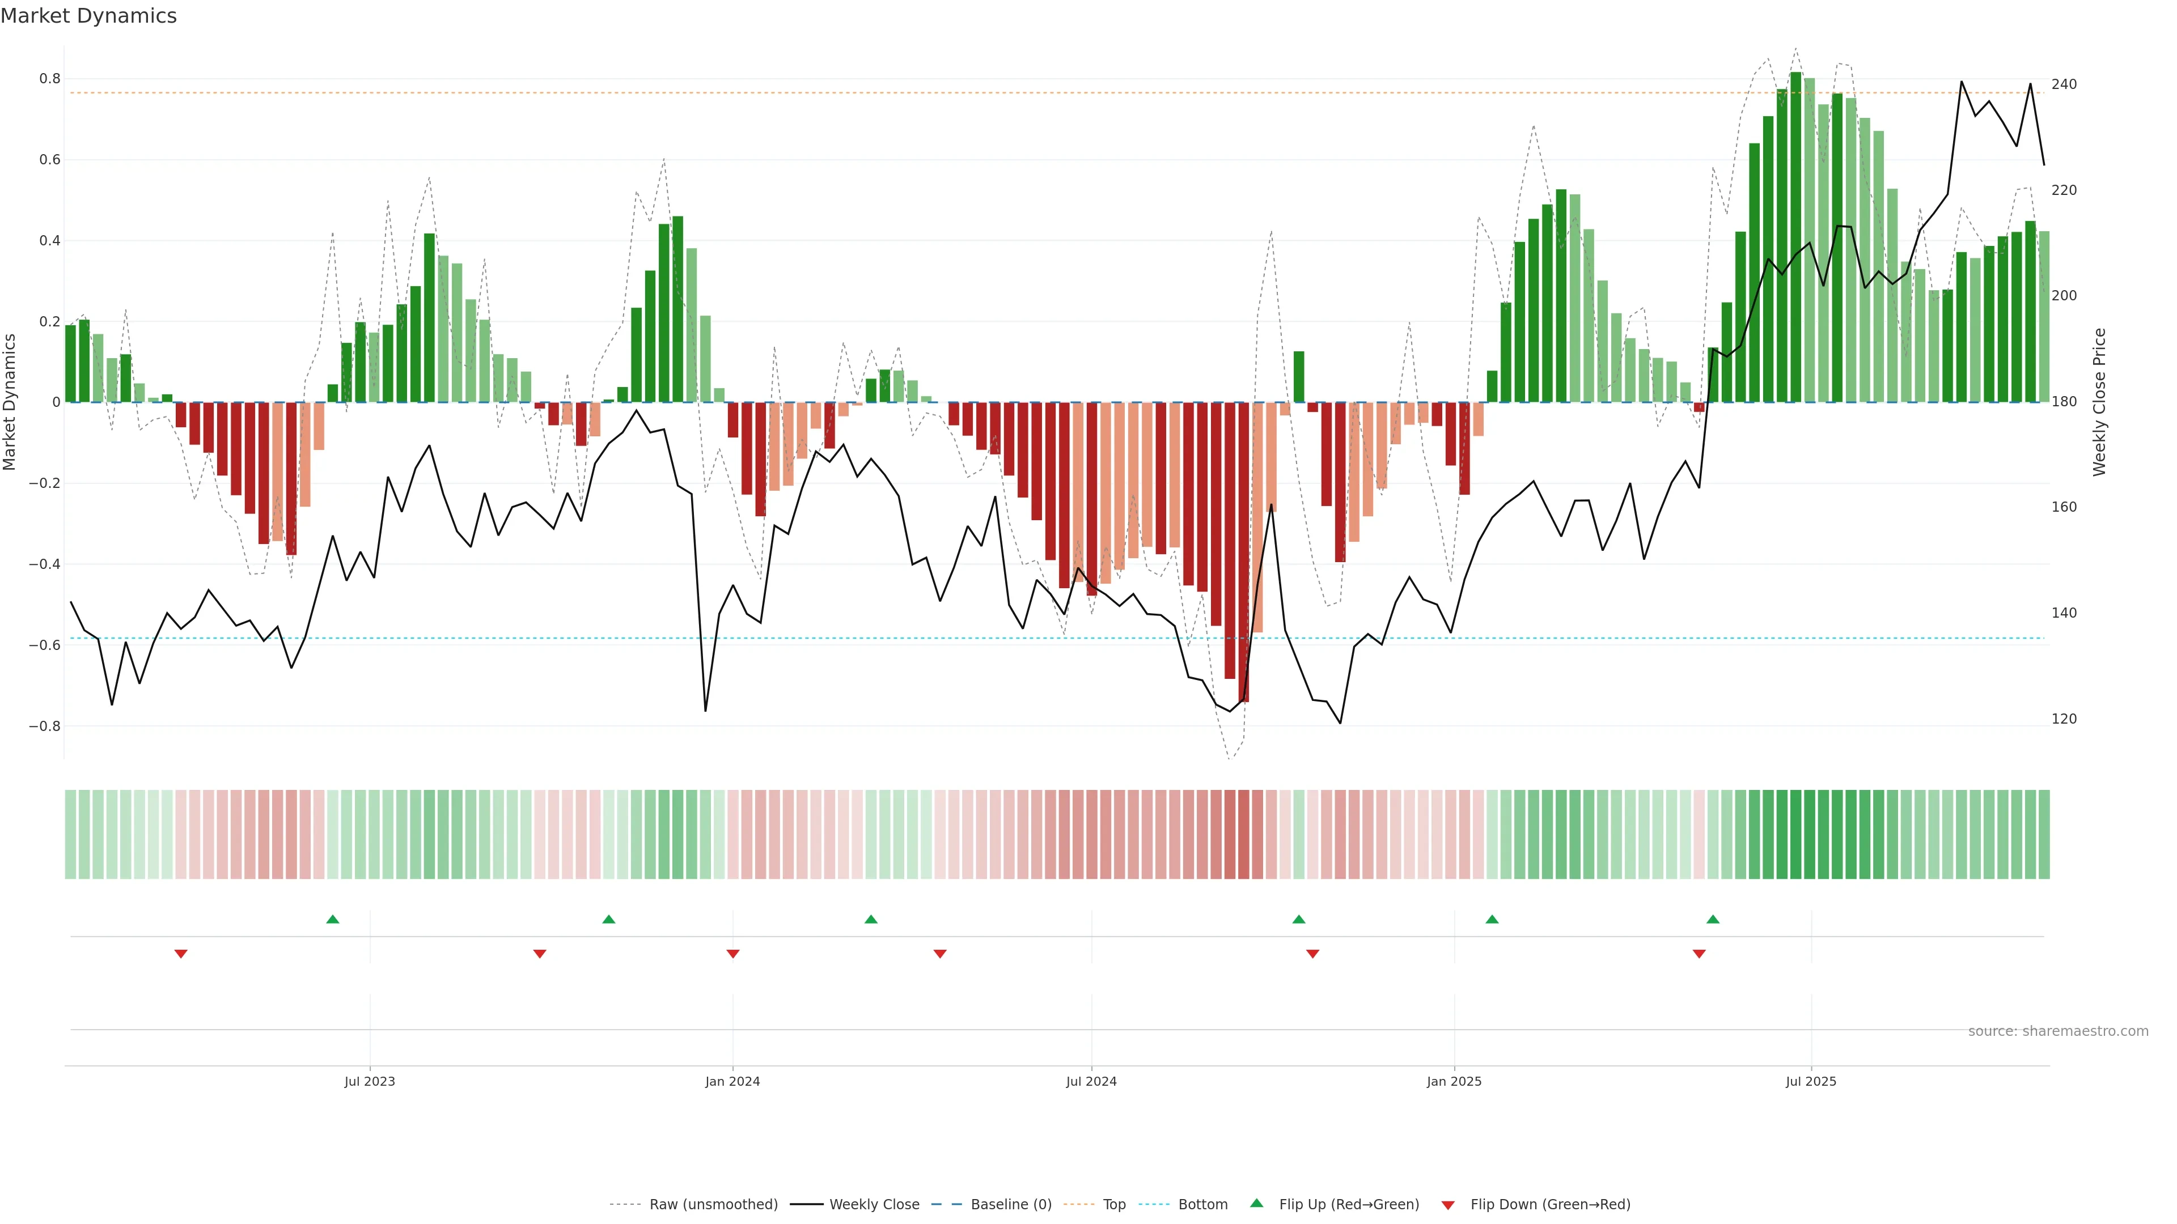
Task: Click the last green flip-up marker
Action: (x=1713, y=919)
